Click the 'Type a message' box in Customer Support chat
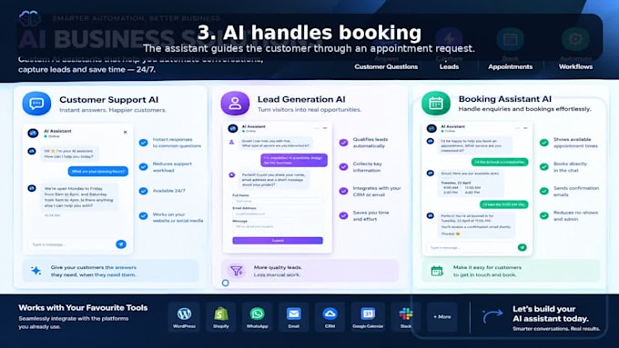The height and width of the screenshot is (348, 619). [71, 244]
